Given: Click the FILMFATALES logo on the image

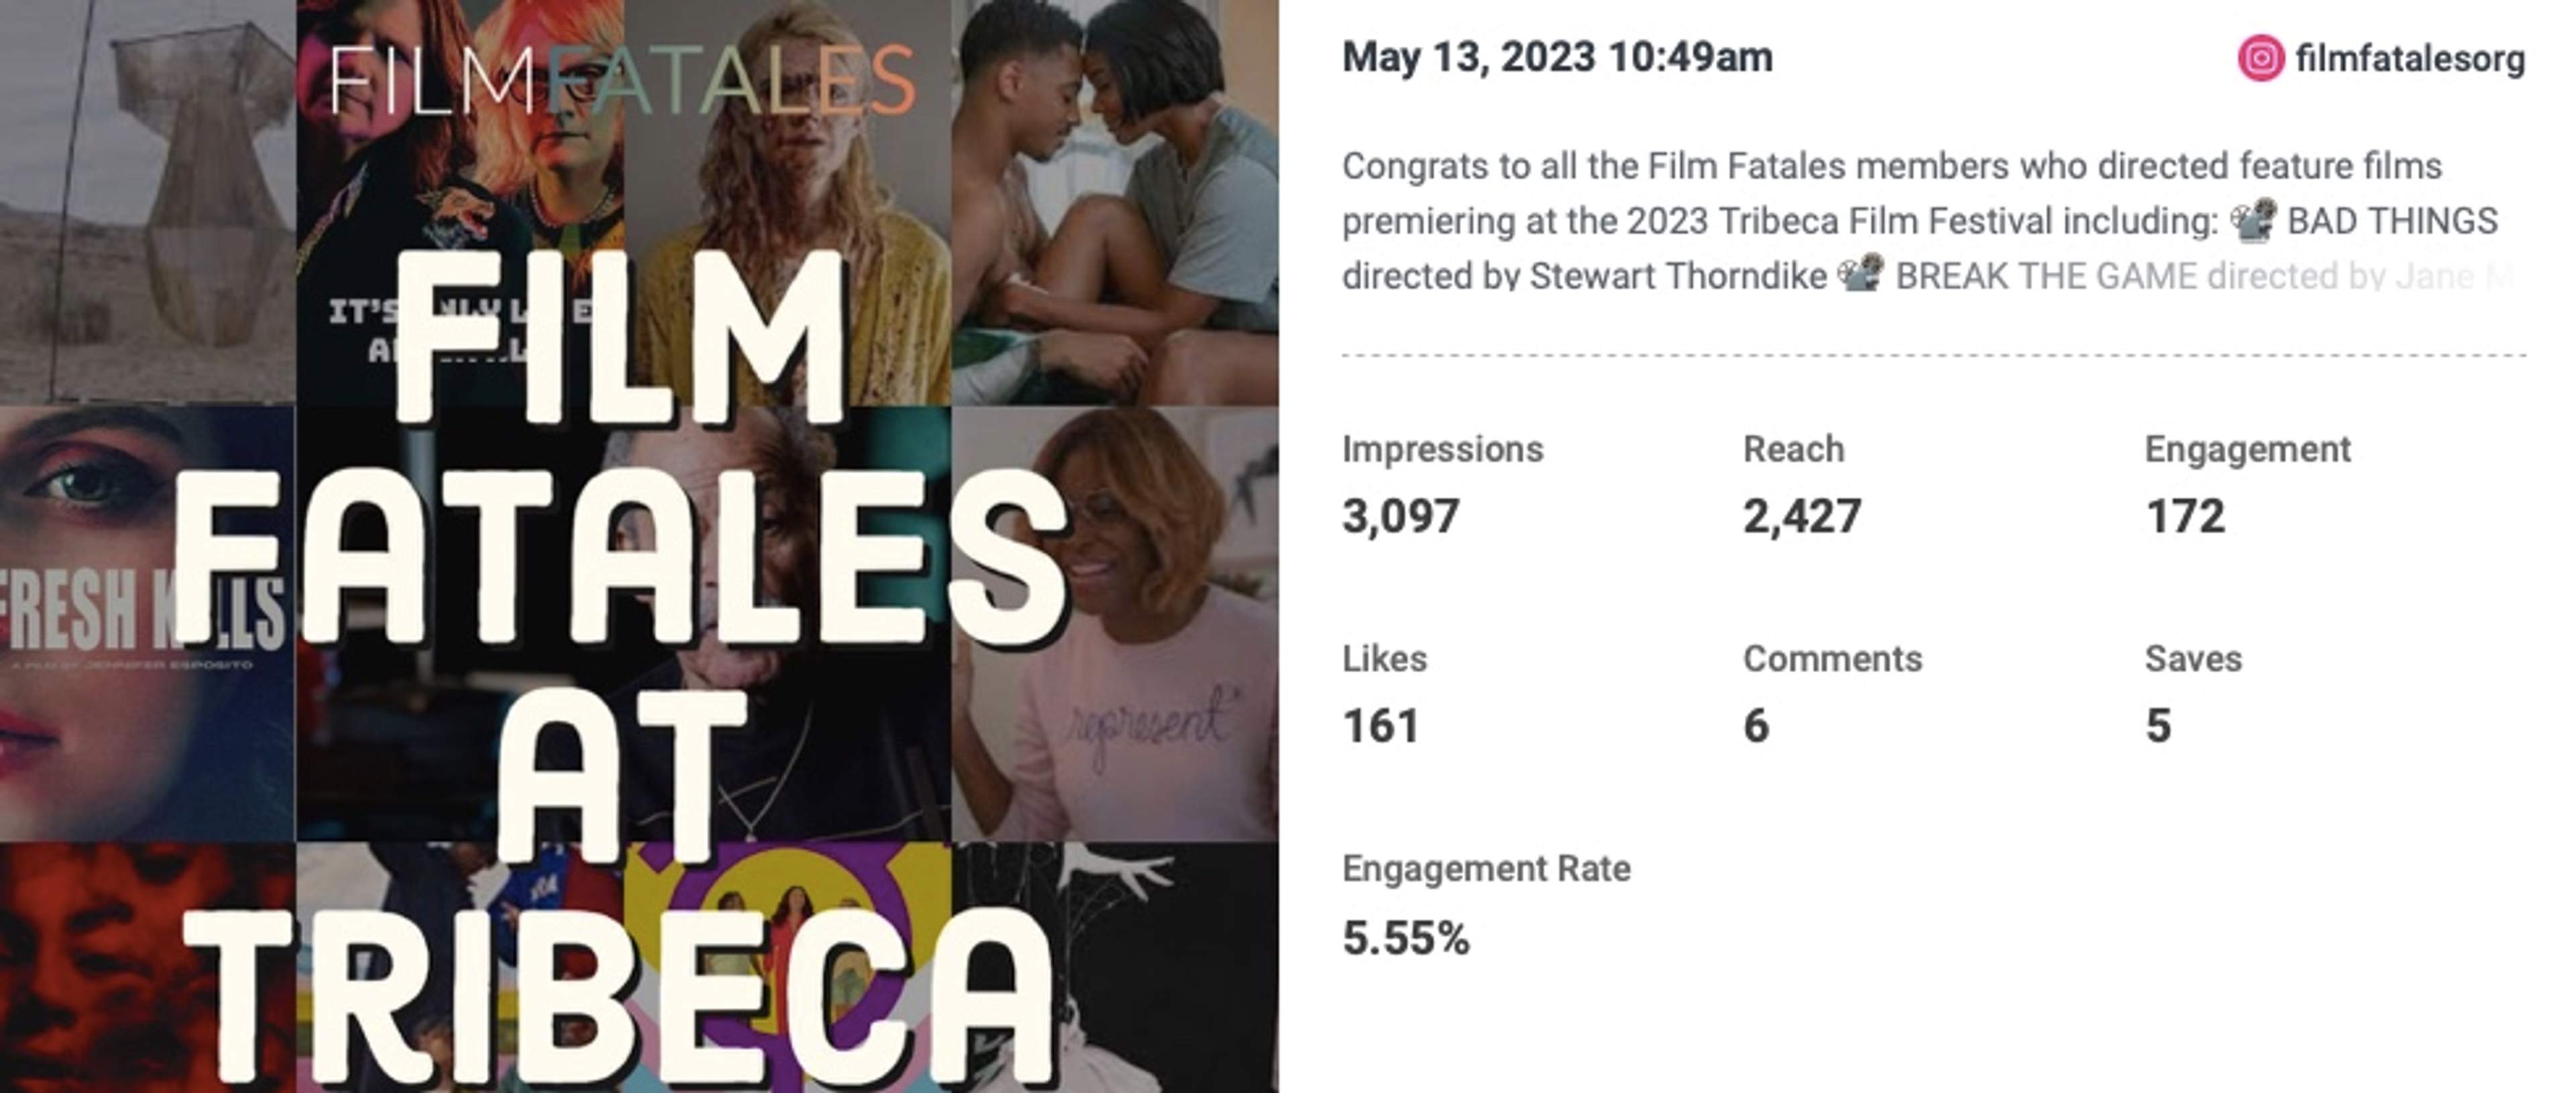Looking at the screenshot, I should coord(621,80).
